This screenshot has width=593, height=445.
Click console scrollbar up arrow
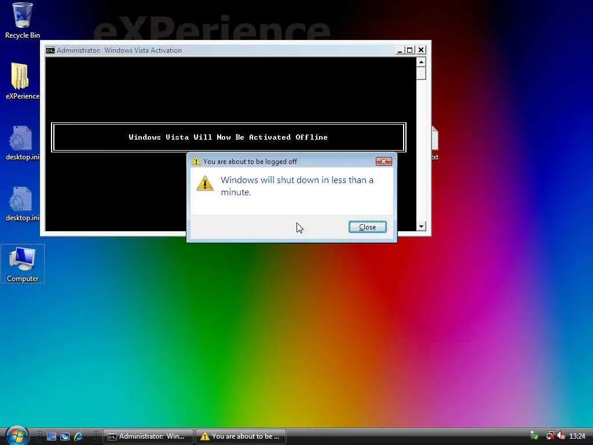click(x=422, y=61)
